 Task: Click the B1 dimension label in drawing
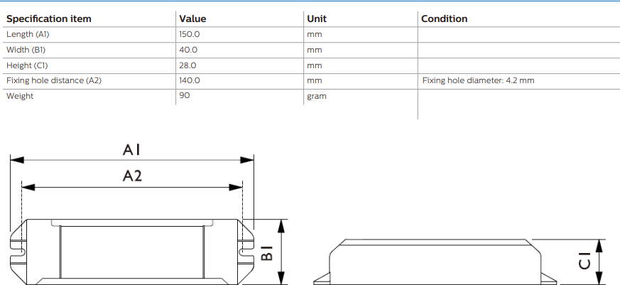point(267,253)
